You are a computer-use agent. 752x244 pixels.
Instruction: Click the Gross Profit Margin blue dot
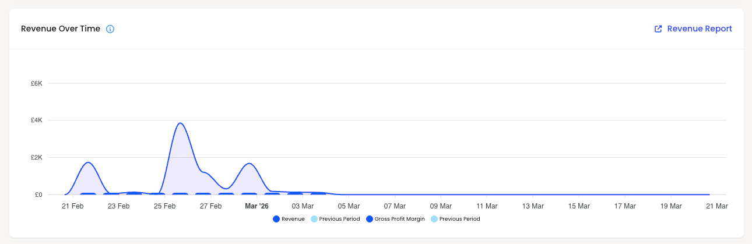(370, 219)
